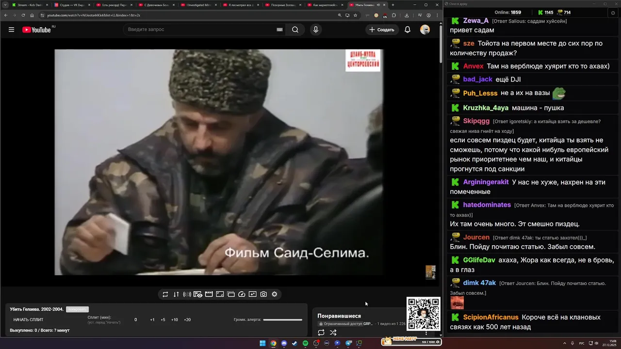Switch to the Есть рекорд browser tab

(114, 5)
